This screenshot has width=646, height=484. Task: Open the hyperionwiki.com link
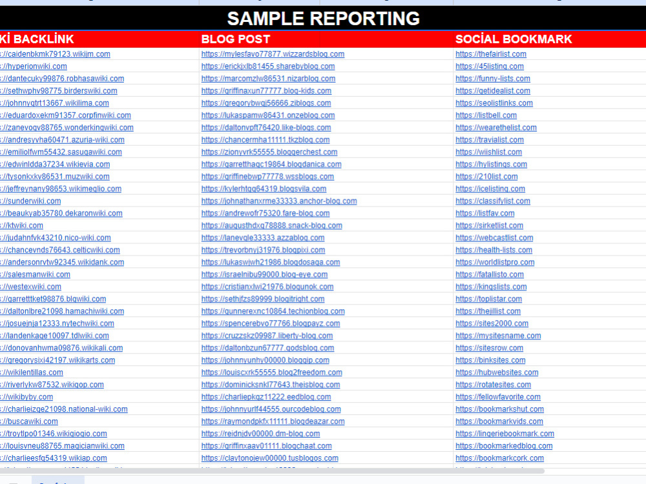[x=34, y=66]
